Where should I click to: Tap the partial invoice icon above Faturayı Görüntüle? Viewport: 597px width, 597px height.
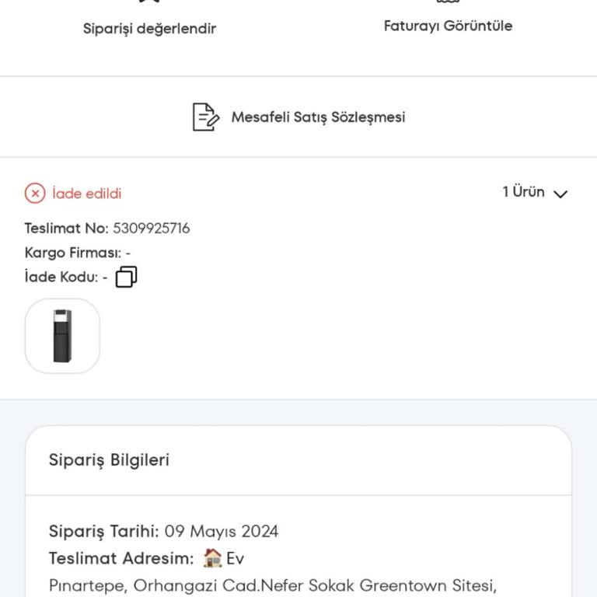(448, 1)
